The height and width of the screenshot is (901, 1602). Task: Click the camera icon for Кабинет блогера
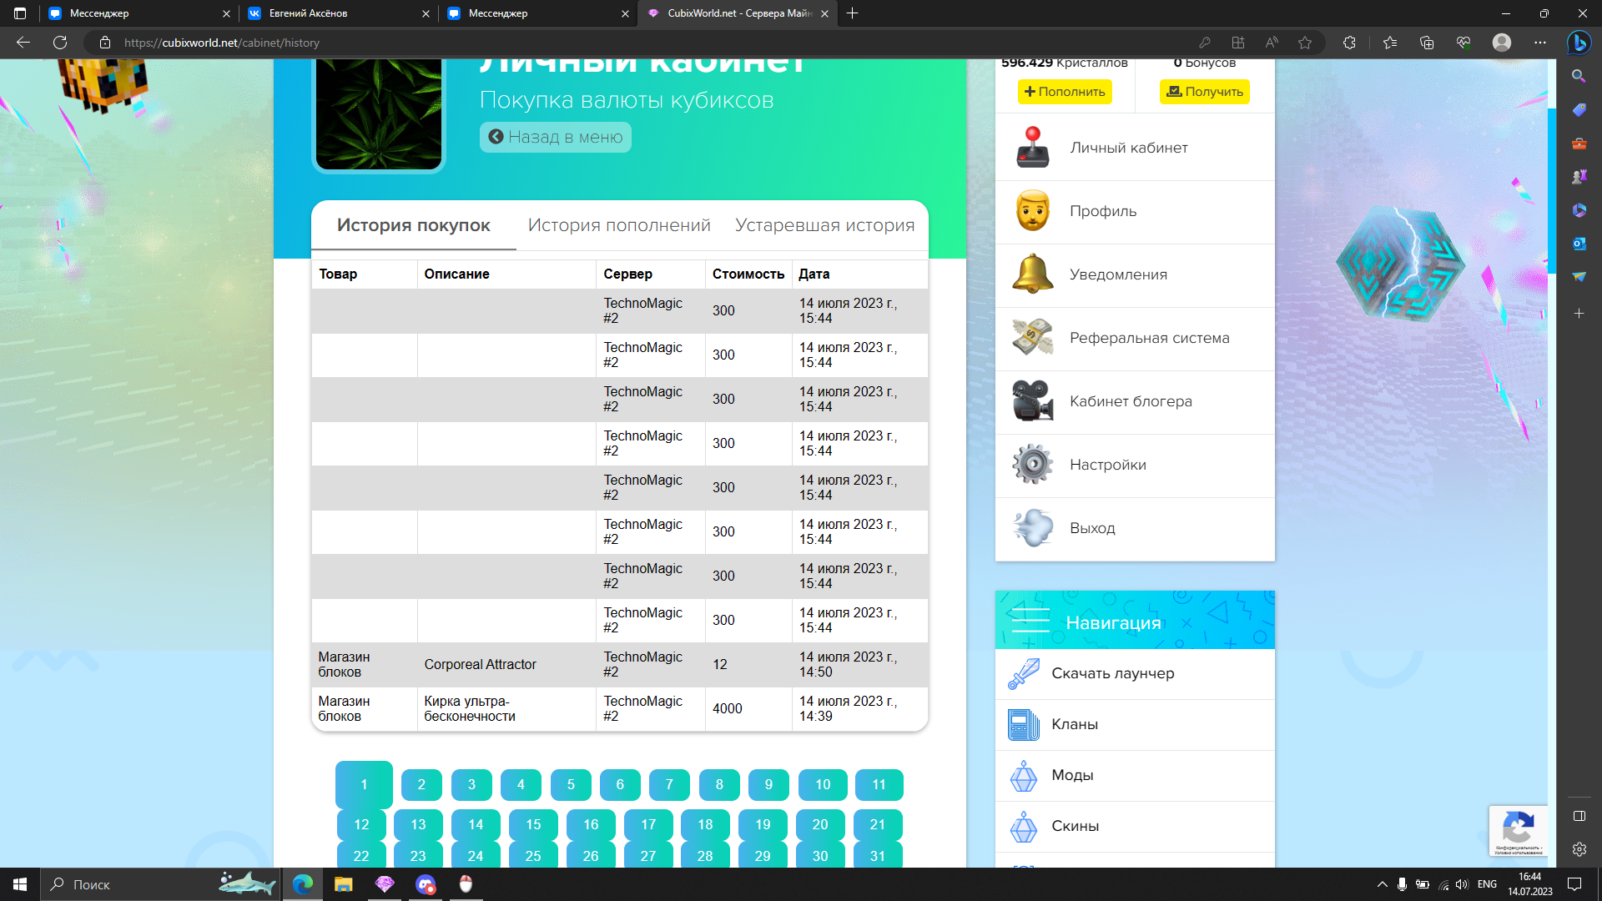pos(1032,401)
